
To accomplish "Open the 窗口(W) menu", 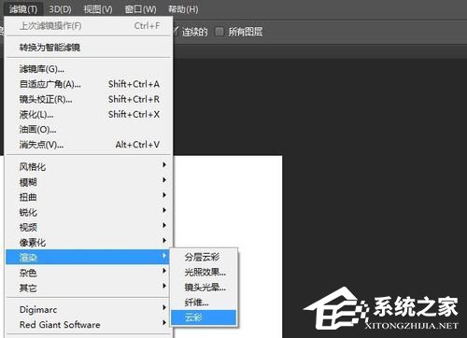I will [x=140, y=9].
